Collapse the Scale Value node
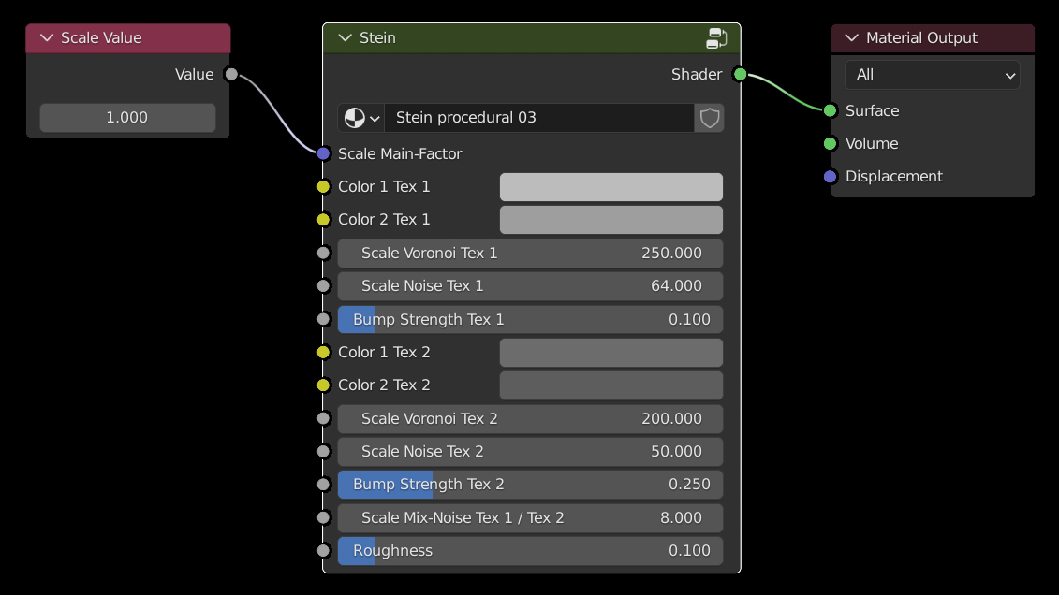The width and height of the screenshot is (1059, 595). pos(46,38)
